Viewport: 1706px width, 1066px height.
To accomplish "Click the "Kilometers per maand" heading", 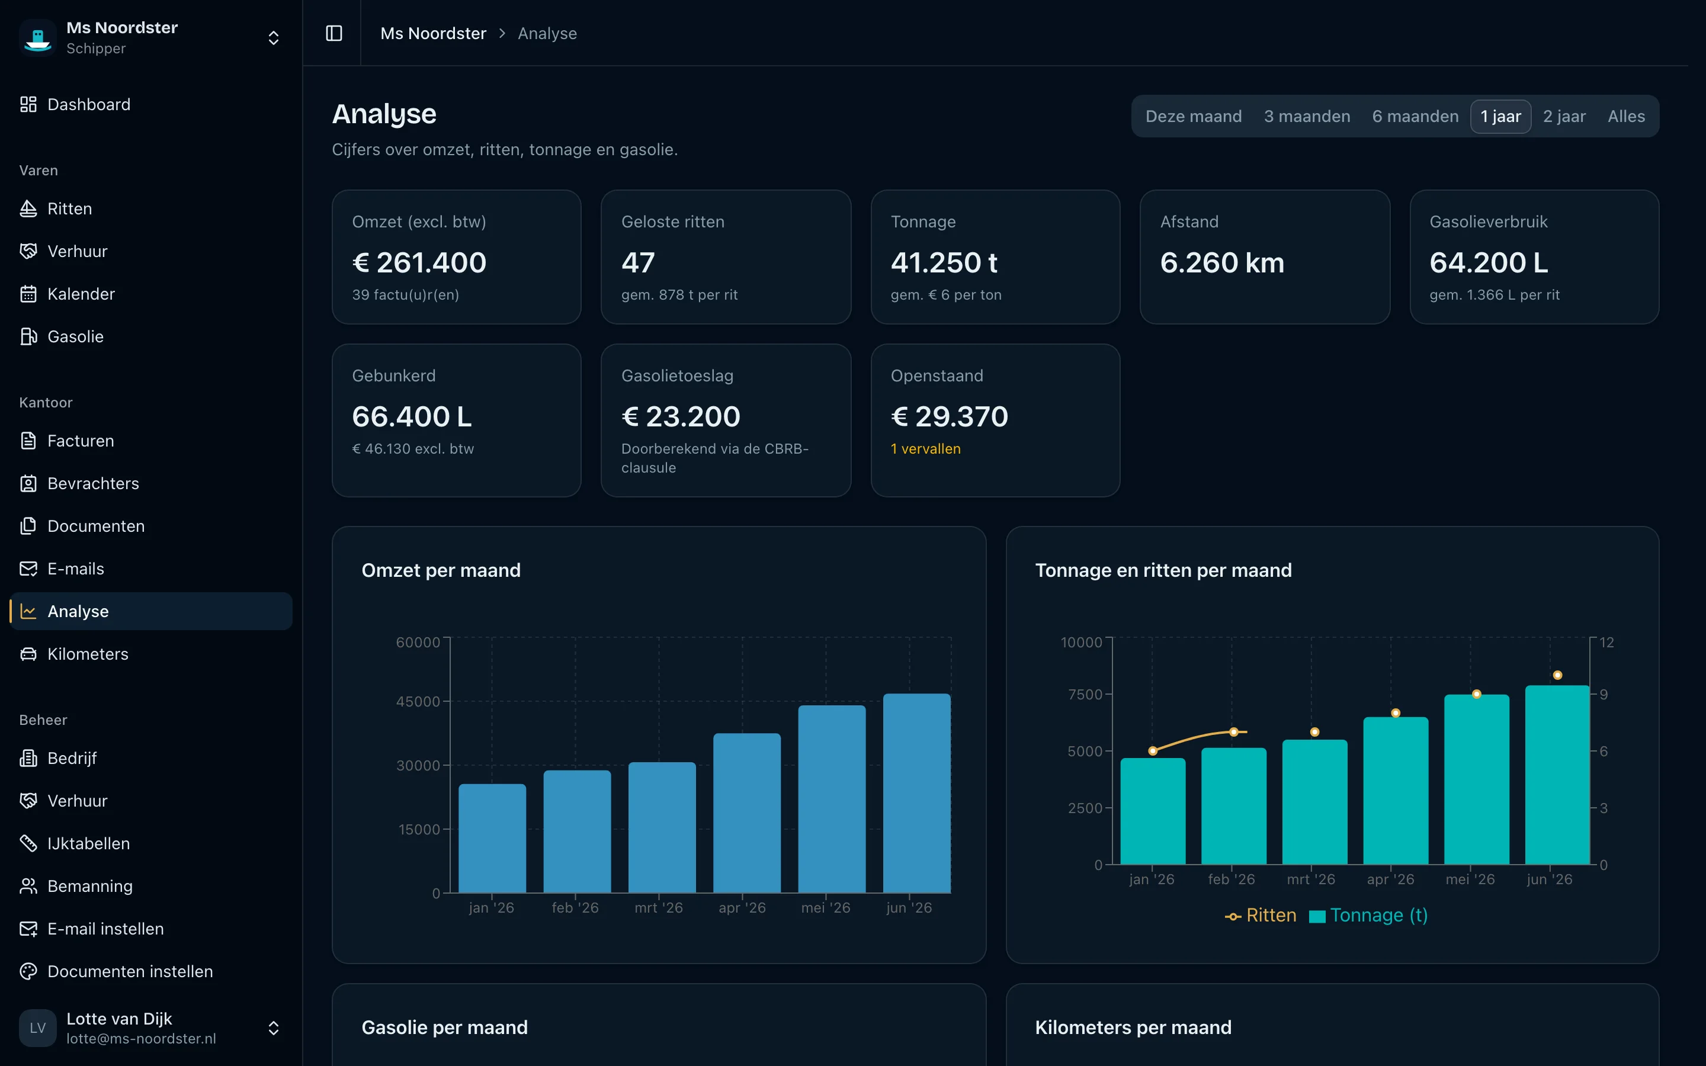I will (x=1133, y=1028).
